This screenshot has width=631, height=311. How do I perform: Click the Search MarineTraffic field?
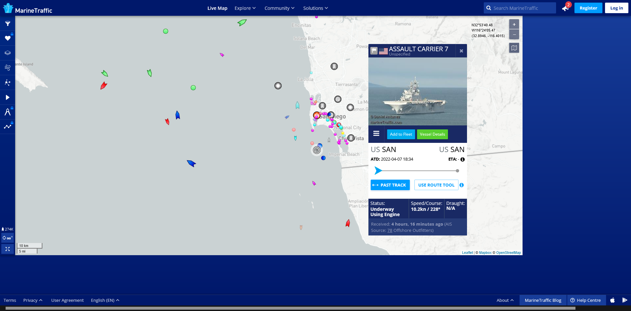click(x=520, y=8)
